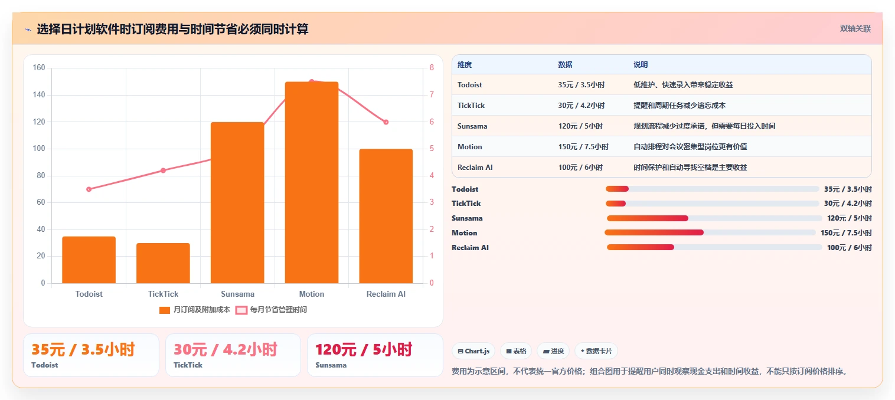Screen dimensions: 895x400
Task: Toggle the 每月节省管理时间 legend item
Action: (x=271, y=310)
